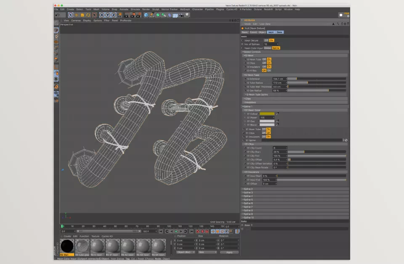Open the Attributes User Data menu
Viewport: 404px width, 264px height.
pyautogui.click(x=265, y=24)
